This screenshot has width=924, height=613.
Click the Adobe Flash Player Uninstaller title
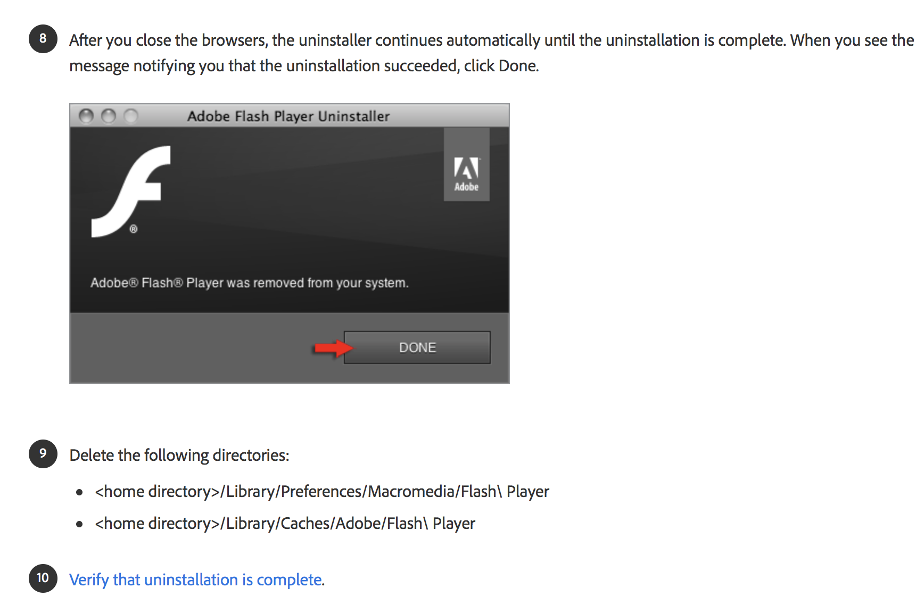pos(288,116)
